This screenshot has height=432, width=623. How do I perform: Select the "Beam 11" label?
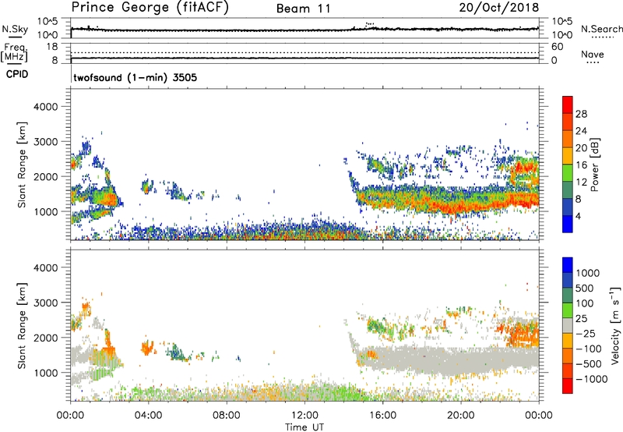click(x=304, y=9)
